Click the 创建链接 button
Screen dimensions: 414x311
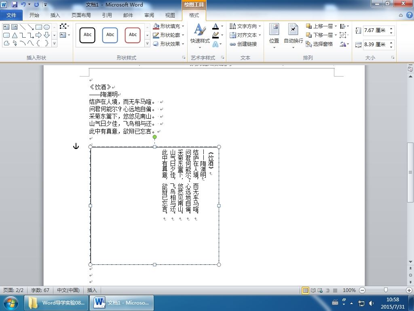click(x=243, y=44)
